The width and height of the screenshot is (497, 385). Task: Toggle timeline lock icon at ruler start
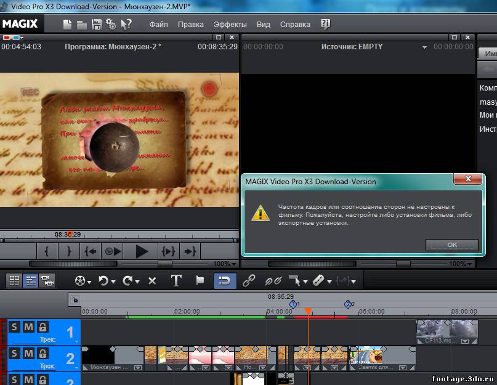click(75, 300)
